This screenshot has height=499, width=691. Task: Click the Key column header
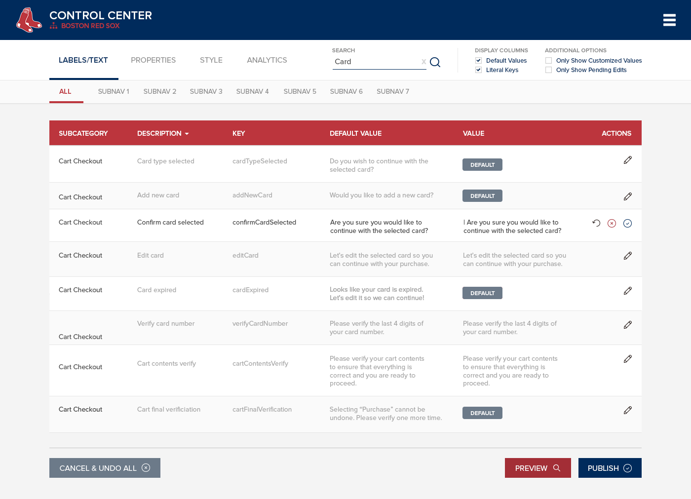coord(239,133)
